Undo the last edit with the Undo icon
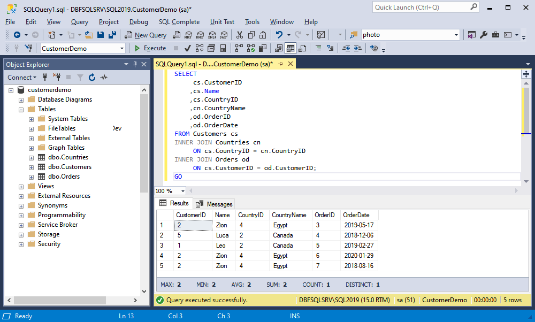The image size is (535, 322). [x=279, y=34]
